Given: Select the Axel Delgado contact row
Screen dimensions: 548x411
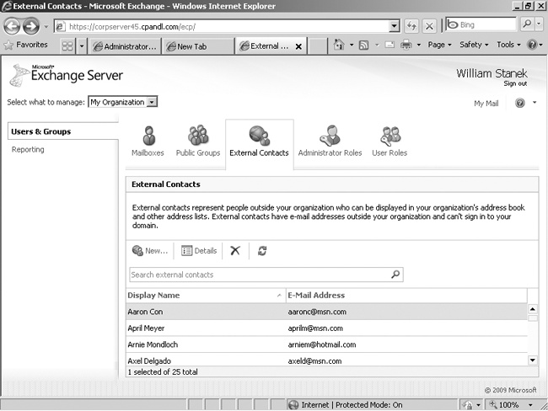Looking at the screenshot, I should pos(327,360).
